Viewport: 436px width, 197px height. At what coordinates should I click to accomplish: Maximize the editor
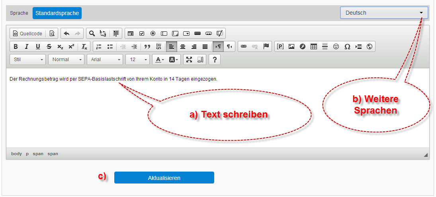point(189,59)
